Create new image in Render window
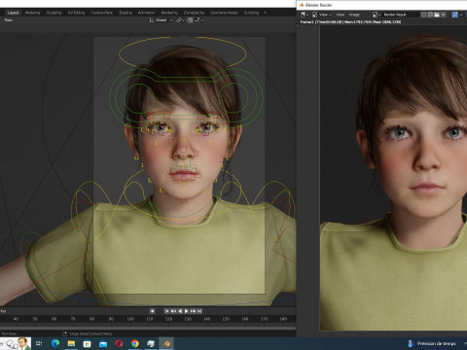Screen dimensions: 467x350 coord(430,15)
